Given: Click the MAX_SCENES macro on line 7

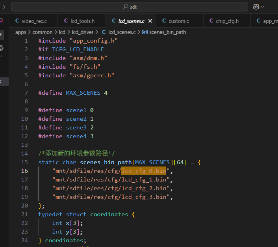Looking at the screenshot, I should pyautogui.click(x=83, y=93).
